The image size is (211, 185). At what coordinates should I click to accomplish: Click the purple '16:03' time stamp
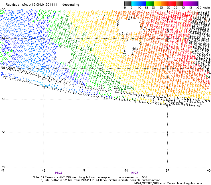(x=134, y=173)
